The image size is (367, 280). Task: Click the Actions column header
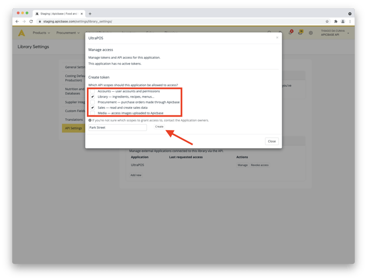(x=242, y=157)
